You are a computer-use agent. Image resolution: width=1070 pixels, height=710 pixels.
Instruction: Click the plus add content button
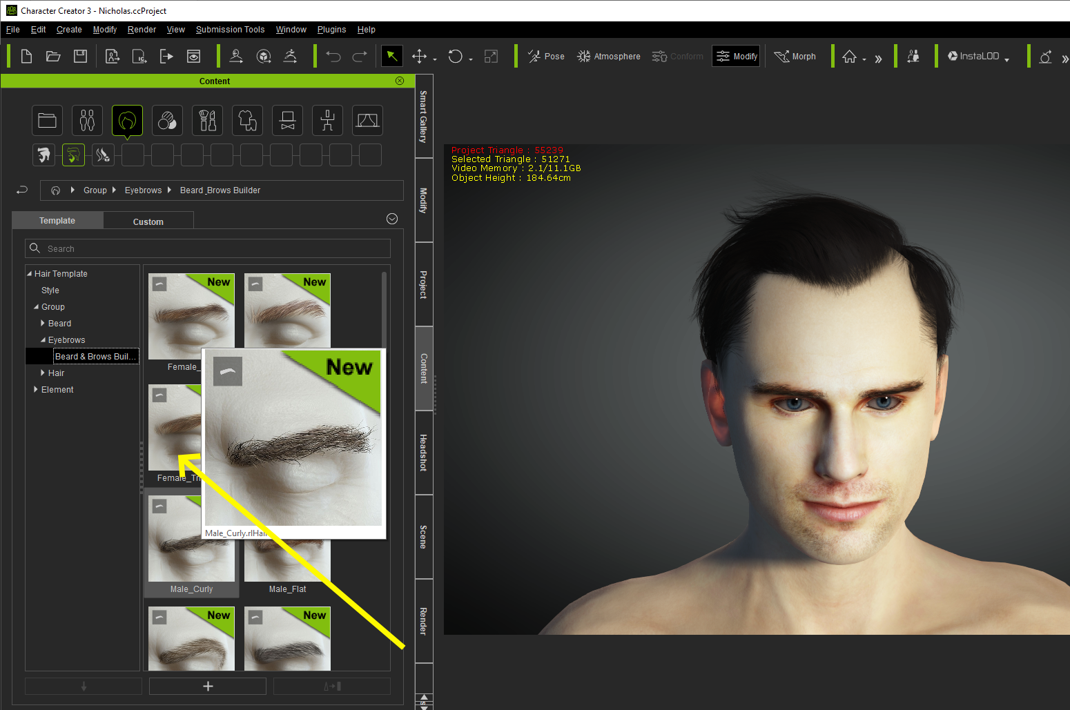(x=208, y=686)
